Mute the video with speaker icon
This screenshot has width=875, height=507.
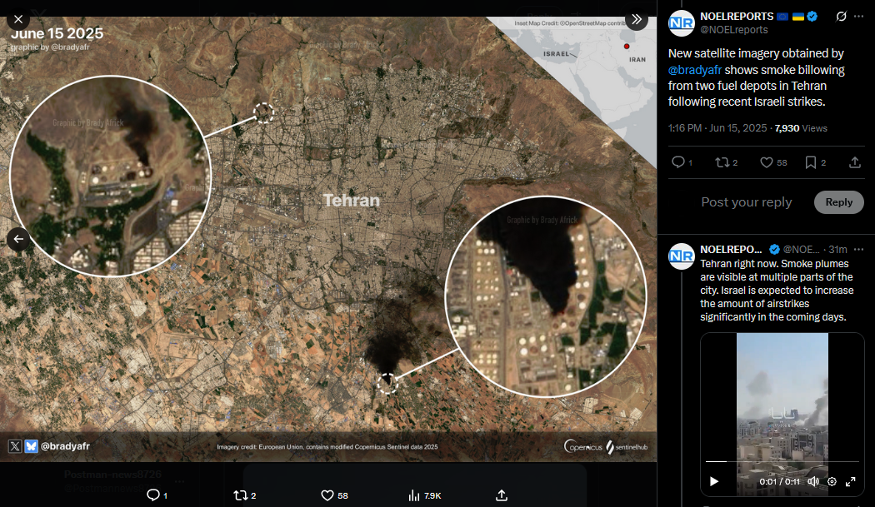813,481
